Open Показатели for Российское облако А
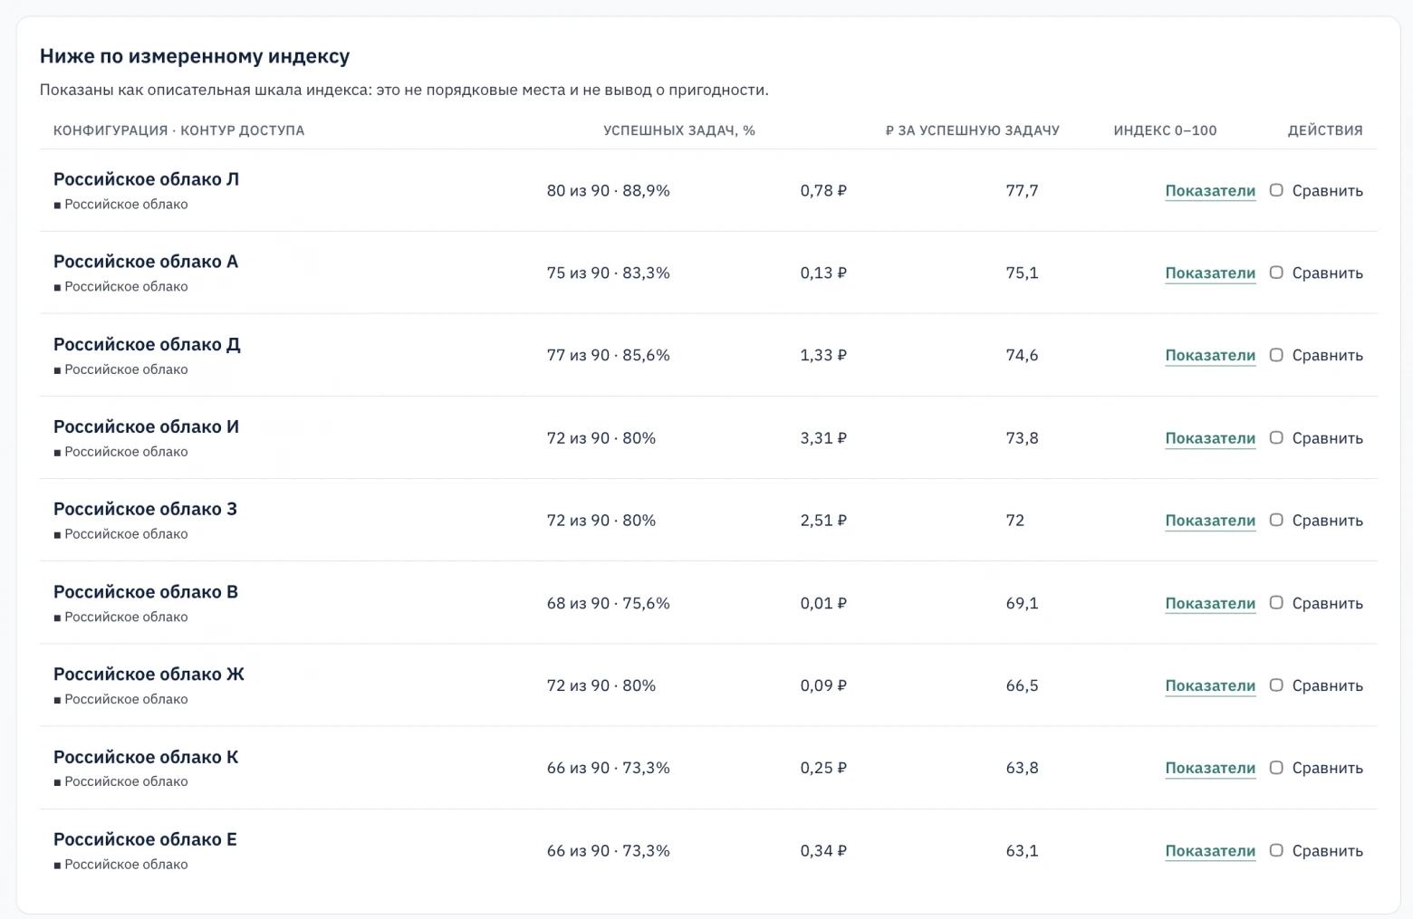The width and height of the screenshot is (1413, 919). coord(1210,273)
